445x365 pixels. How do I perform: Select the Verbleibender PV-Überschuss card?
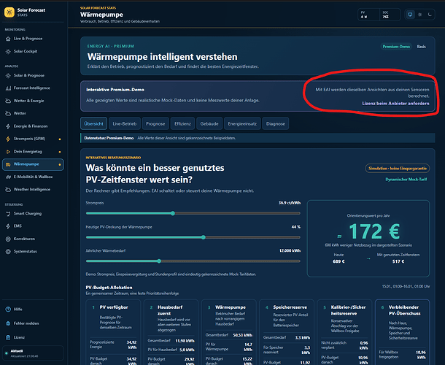coord(402,332)
